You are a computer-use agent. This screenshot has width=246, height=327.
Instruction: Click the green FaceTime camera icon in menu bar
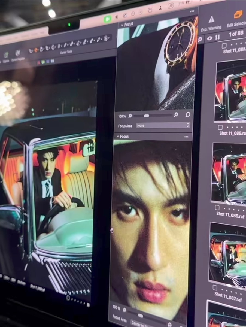tap(107, 19)
